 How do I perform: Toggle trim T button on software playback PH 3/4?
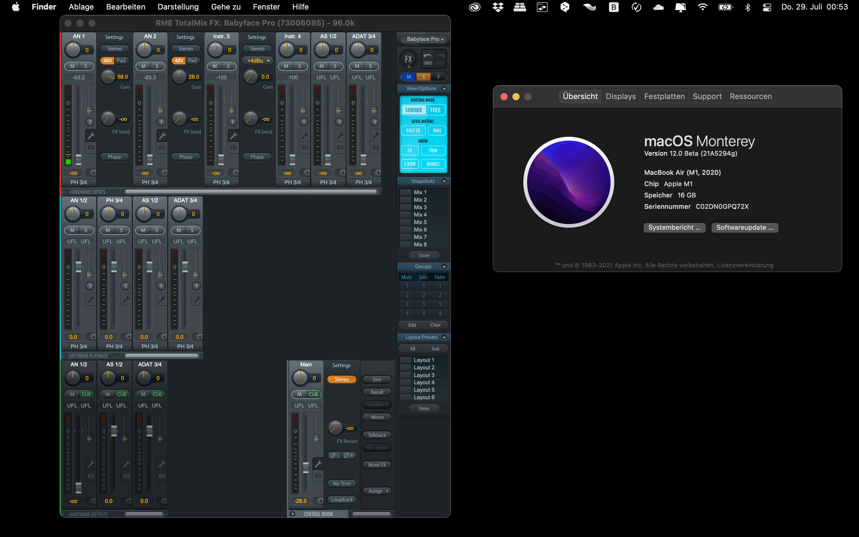pos(126,286)
